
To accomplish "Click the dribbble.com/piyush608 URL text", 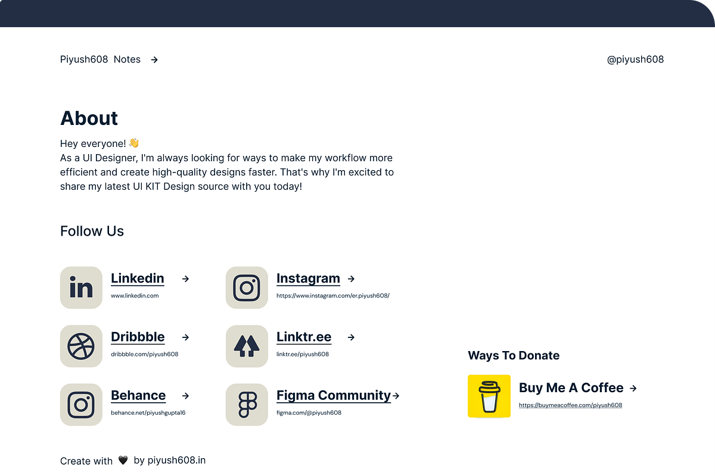I will click(144, 354).
